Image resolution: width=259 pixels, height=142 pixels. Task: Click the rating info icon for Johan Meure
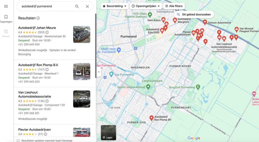pos(47,32)
